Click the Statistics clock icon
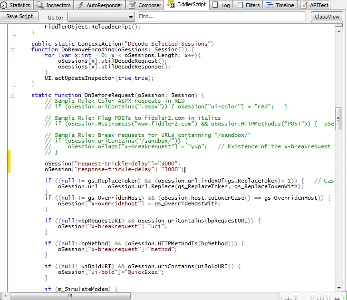This screenshot has height=300, width=347. coord(3,5)
